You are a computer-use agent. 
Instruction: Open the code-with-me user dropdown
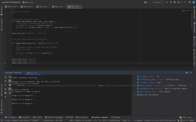(x=146, y=2)
